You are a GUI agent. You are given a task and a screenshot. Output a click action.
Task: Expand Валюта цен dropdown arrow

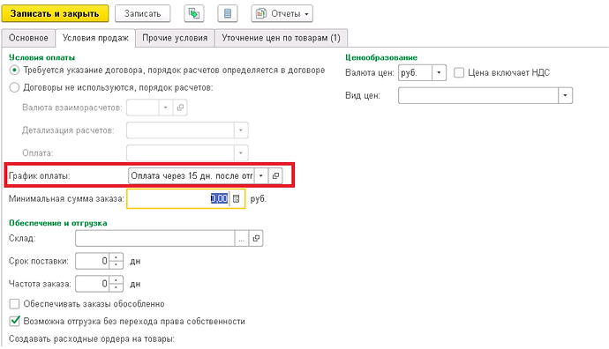click(x=439, y=72)
